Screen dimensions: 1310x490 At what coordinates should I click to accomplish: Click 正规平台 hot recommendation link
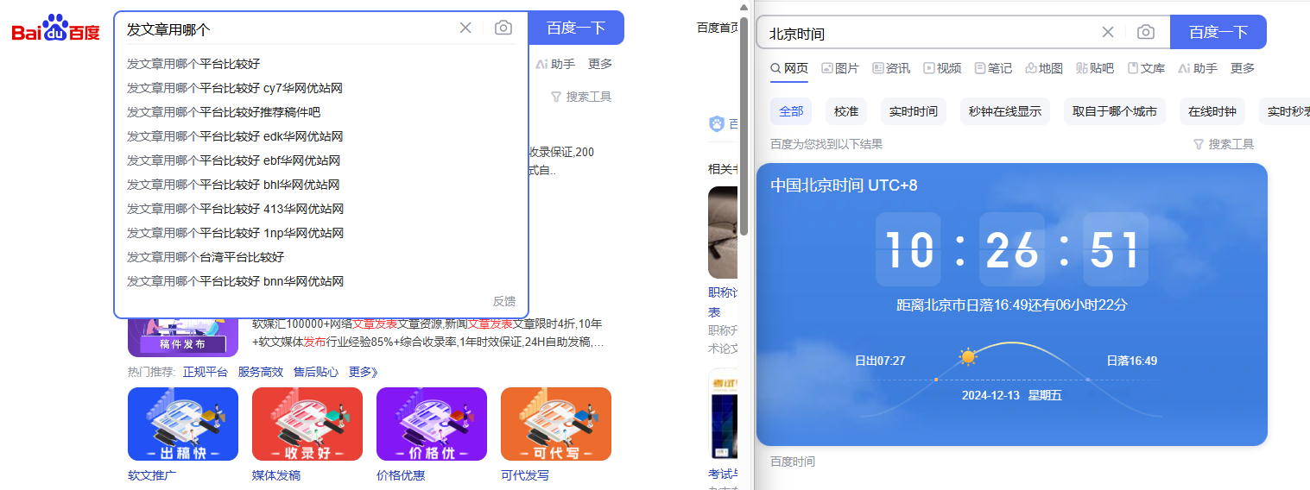pos(206,372)
